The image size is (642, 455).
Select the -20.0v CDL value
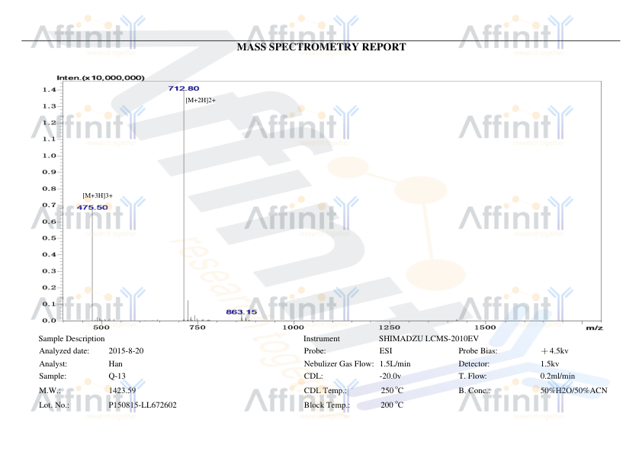coord(390,376)
